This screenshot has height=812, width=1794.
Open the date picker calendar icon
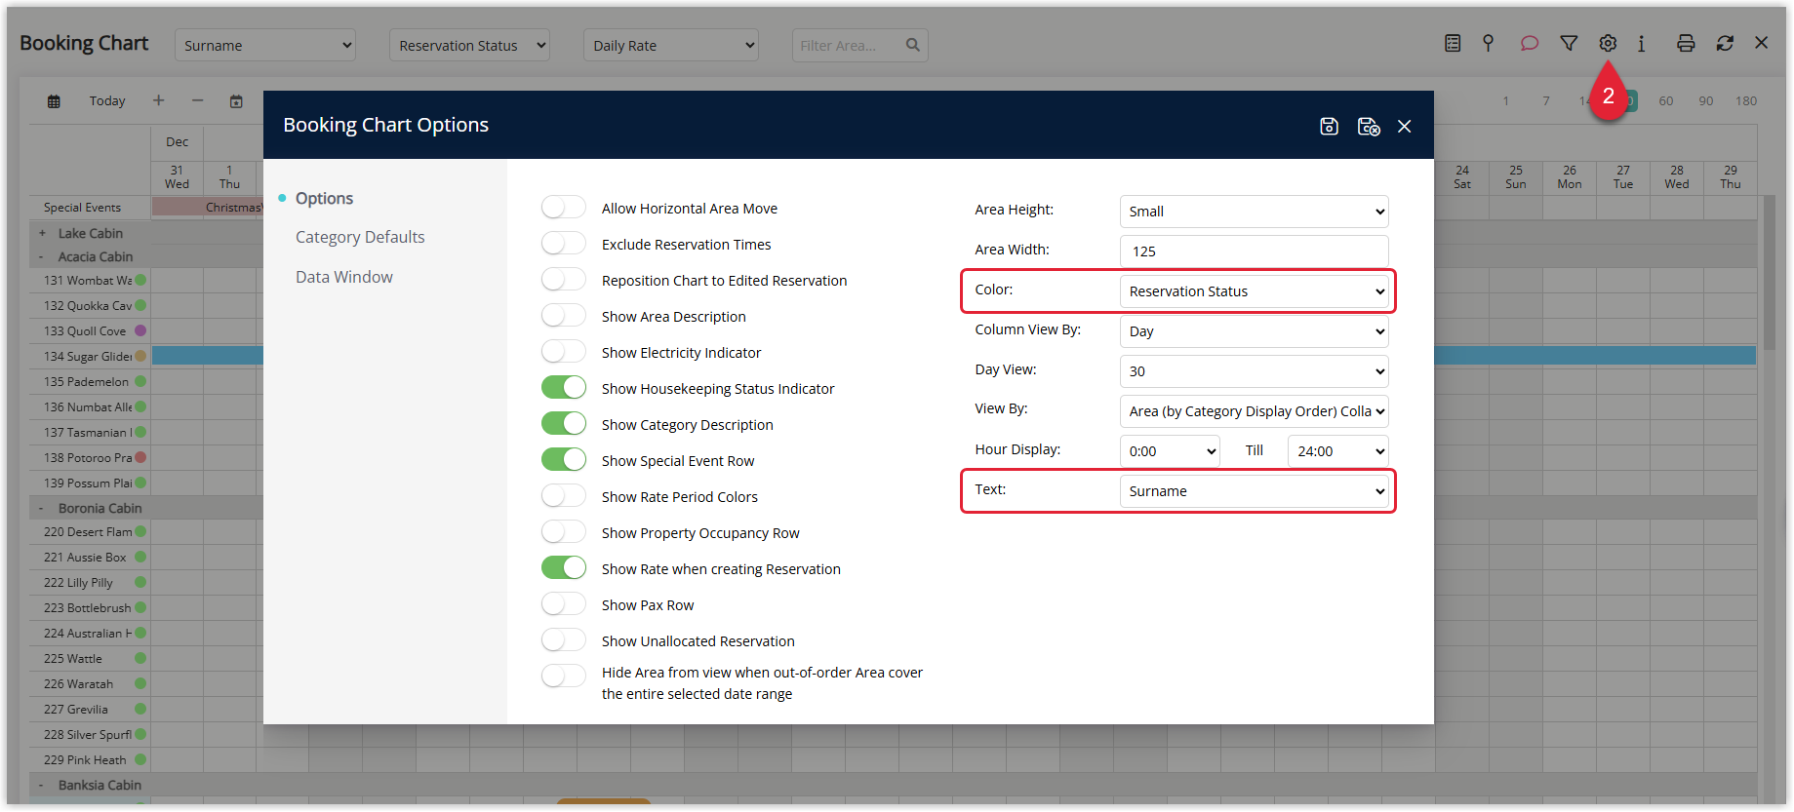click(x=236, y=101)
